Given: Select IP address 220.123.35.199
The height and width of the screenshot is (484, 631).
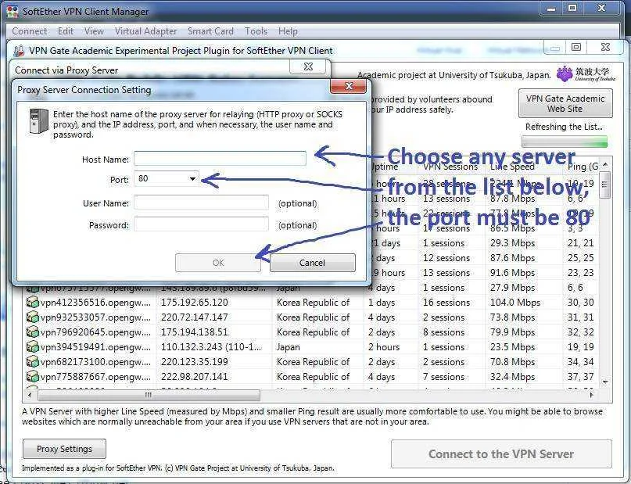Looking at the screenshot, I should click(x=195, y=362).
